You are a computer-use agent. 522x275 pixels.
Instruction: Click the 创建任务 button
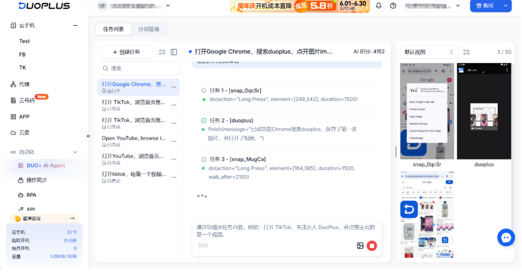[x=126, y=52]
